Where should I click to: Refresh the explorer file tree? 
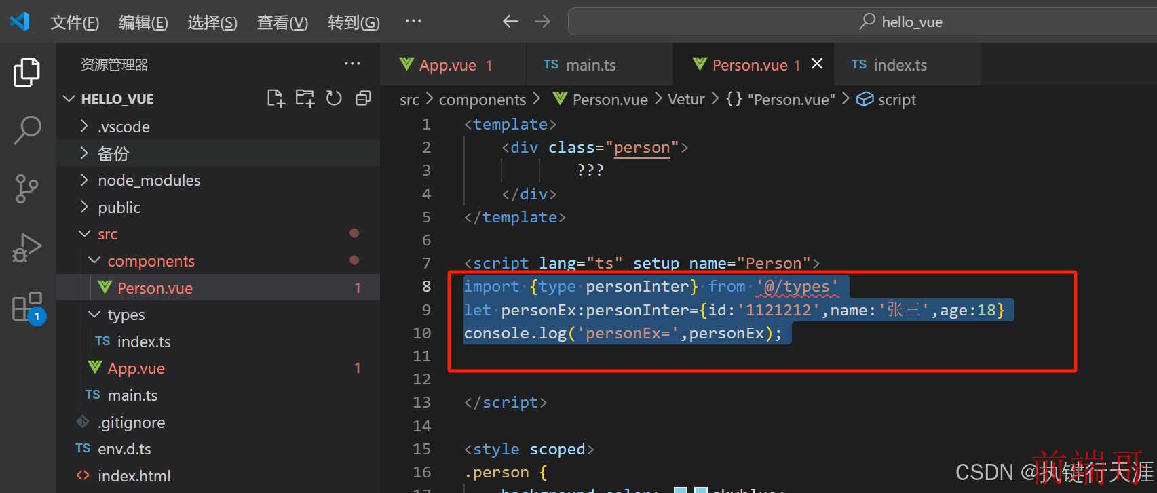[x=334, y=98]
